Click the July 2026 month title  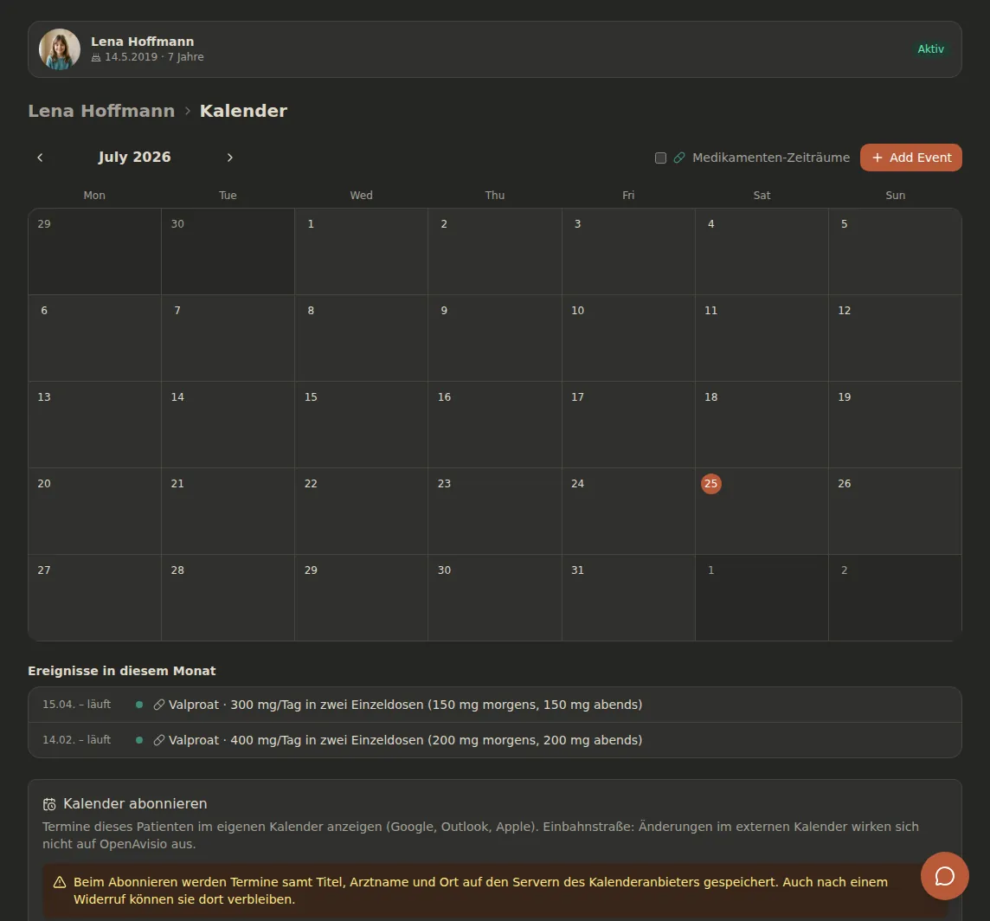point(134,157)
